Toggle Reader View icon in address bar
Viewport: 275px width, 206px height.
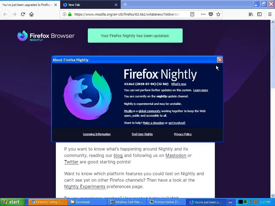point(192,14)
